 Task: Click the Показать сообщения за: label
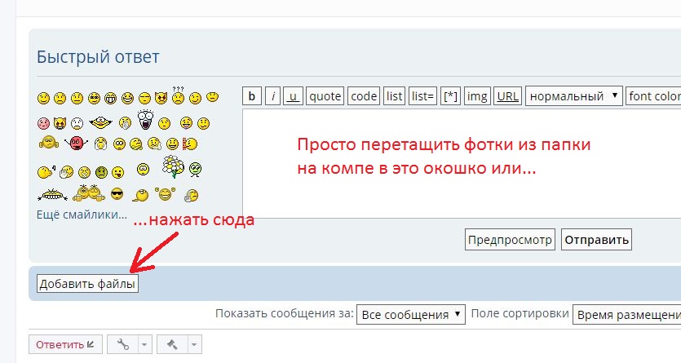[x=285, y=313]
